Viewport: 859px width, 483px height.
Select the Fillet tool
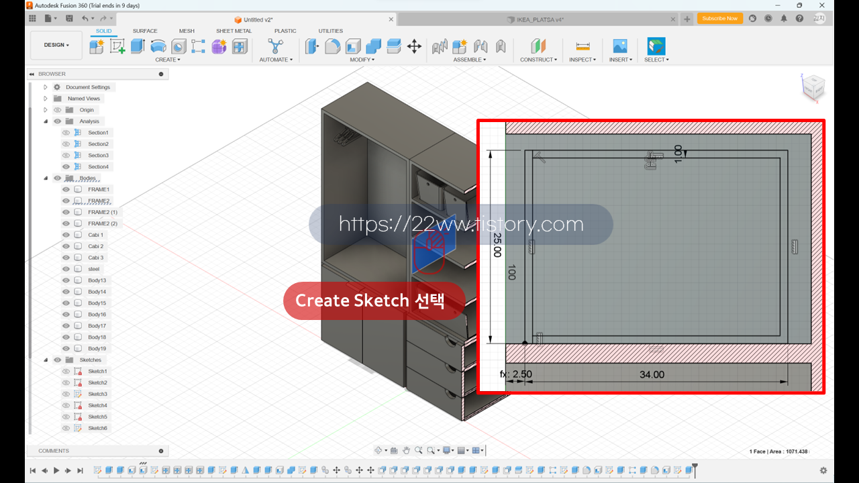click(332, 46)
